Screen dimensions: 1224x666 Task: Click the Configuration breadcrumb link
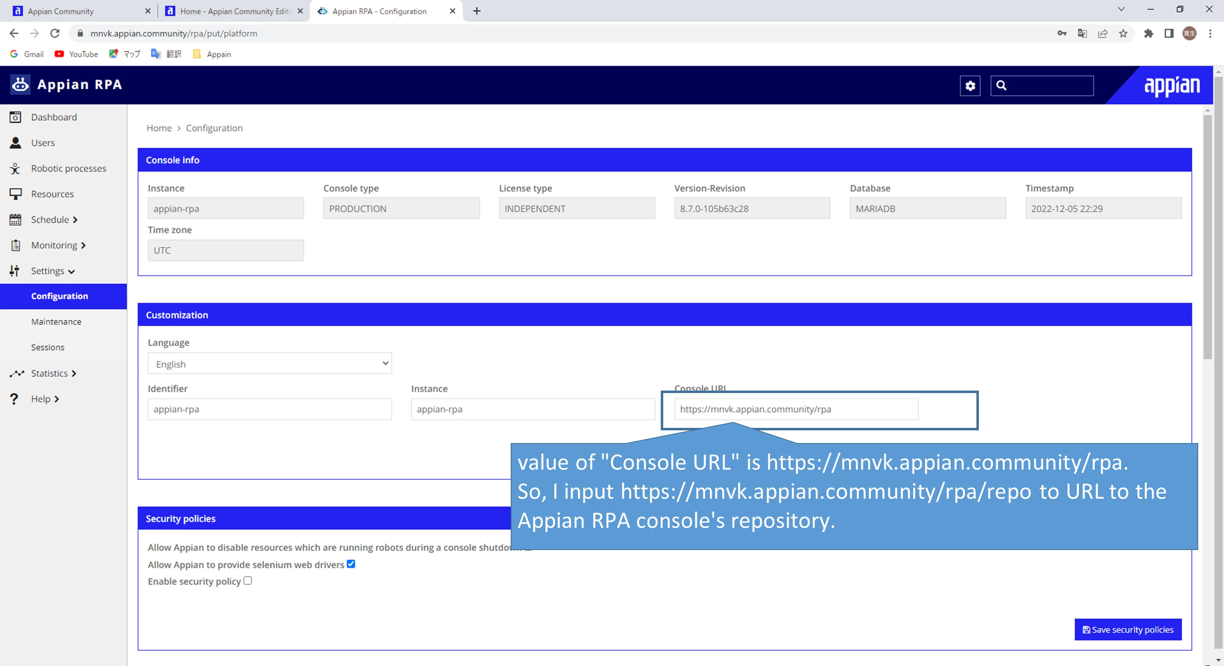[214, 128]
